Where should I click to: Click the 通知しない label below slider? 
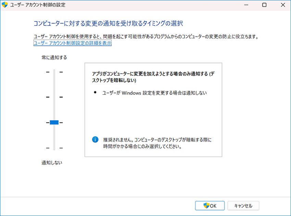[52, 162]
